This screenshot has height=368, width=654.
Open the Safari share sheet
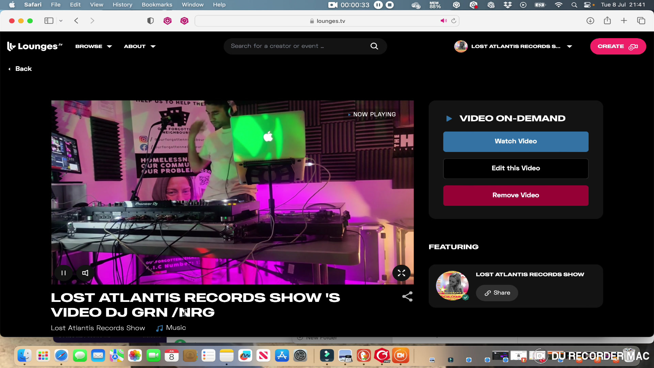coord(607,21)
